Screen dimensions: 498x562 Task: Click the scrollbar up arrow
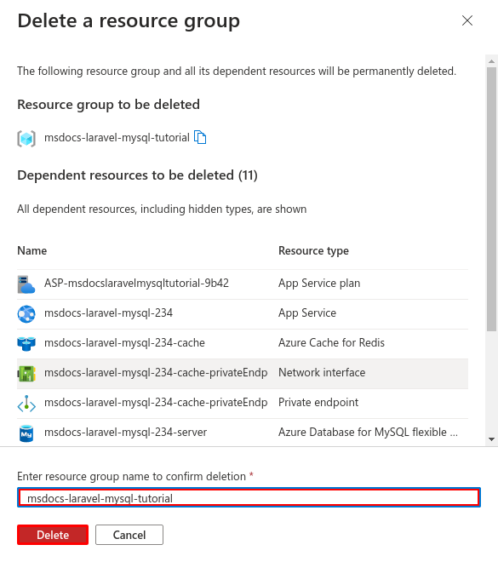pyautogui.click(x=491, y=61)
